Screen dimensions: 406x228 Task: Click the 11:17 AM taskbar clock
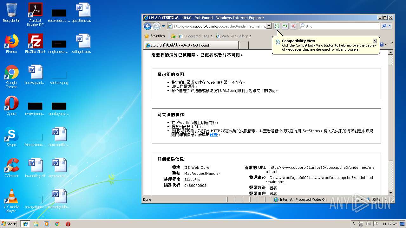pos(390,224)
